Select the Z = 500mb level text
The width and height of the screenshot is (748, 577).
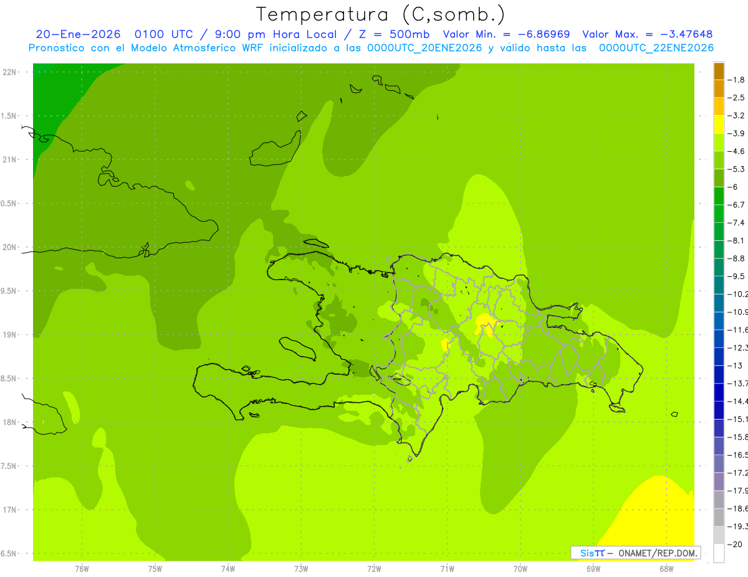(395, 34)
